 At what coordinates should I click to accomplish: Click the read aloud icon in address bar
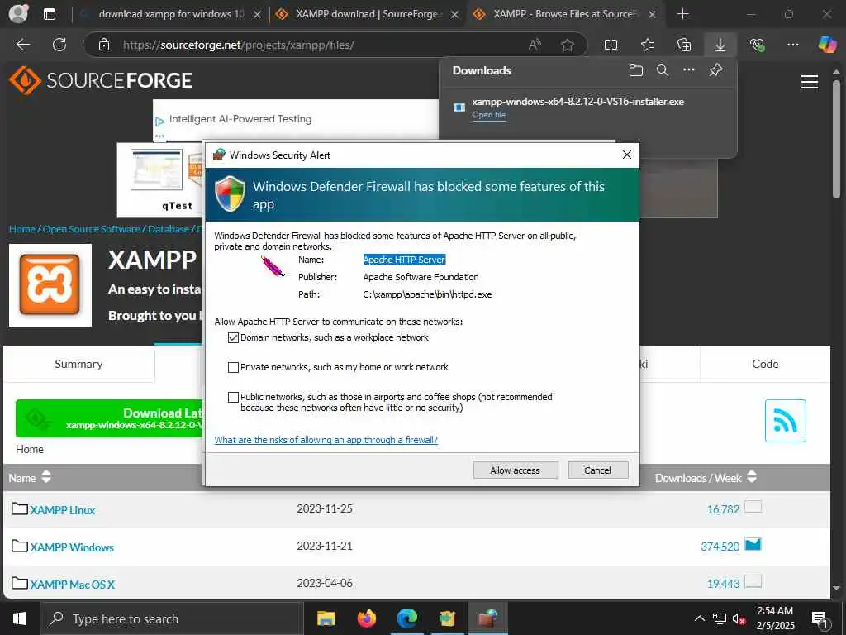coord(535,45)
